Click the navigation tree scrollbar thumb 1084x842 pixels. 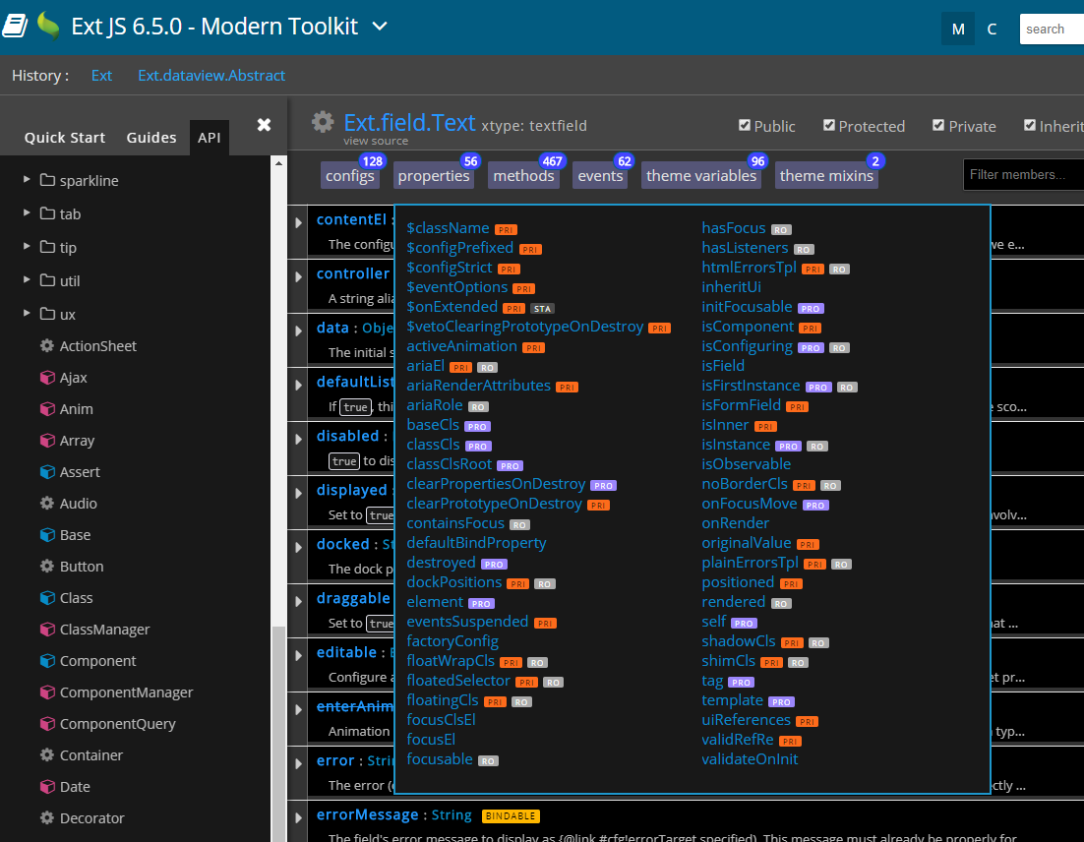[278, 734]
